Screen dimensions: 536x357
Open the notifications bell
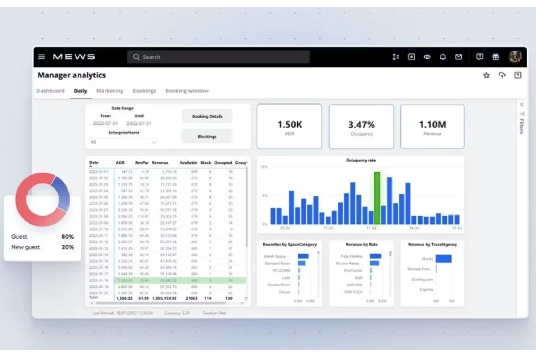[443, 57]
